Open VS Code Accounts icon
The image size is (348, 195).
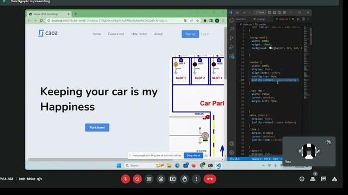coord(232,144)
